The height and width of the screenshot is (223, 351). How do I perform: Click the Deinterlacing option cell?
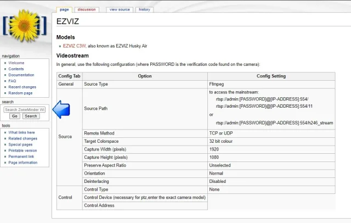click(x=145, y=182)
